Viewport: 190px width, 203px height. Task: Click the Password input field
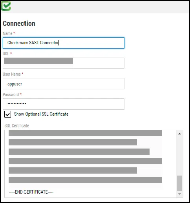point(64,104)
